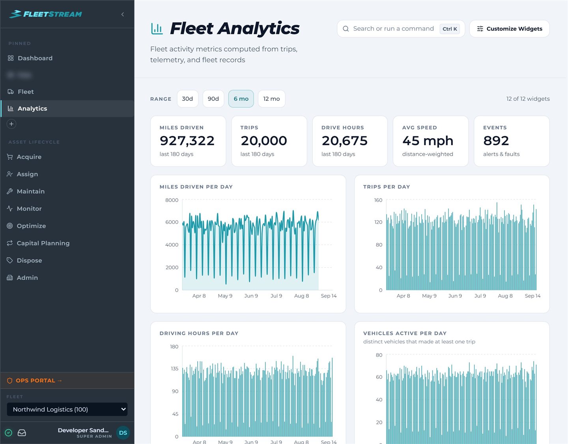Click the Ctrl K shortcut badge

point(450,29)
